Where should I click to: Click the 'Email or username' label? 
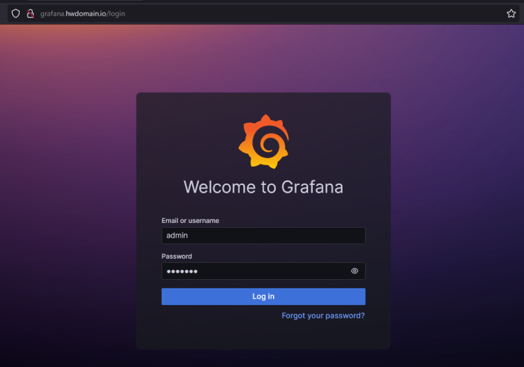click(x=190, y=221)
